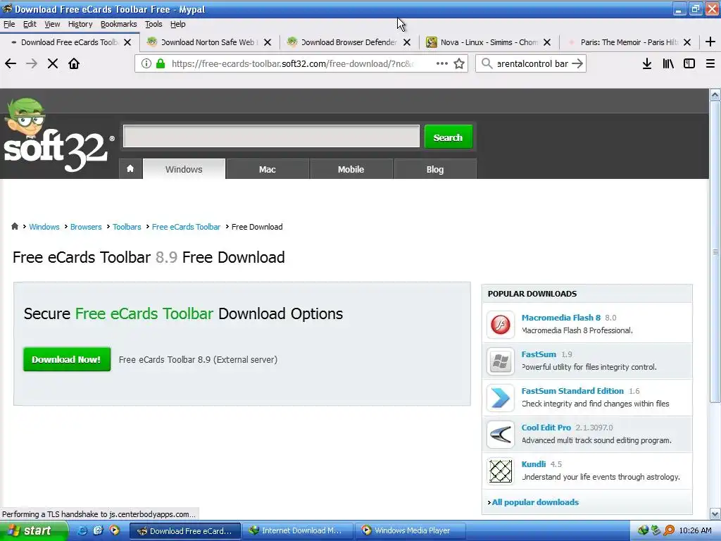Open the Macromedia Flash 8 link
721x541 pixels.
coord(561,318)
